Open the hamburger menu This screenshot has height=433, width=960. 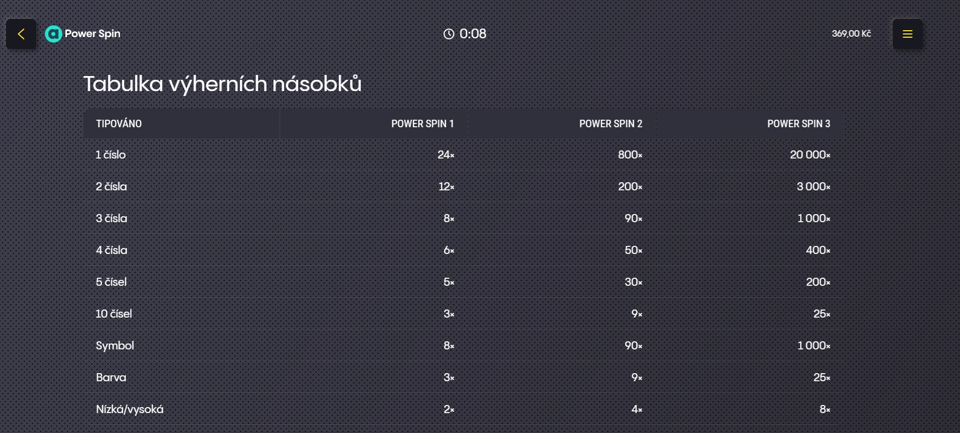click(908, 34)
